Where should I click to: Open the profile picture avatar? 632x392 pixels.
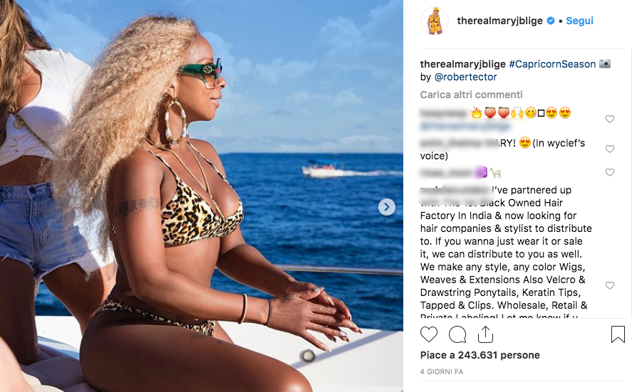coord(435,21)
